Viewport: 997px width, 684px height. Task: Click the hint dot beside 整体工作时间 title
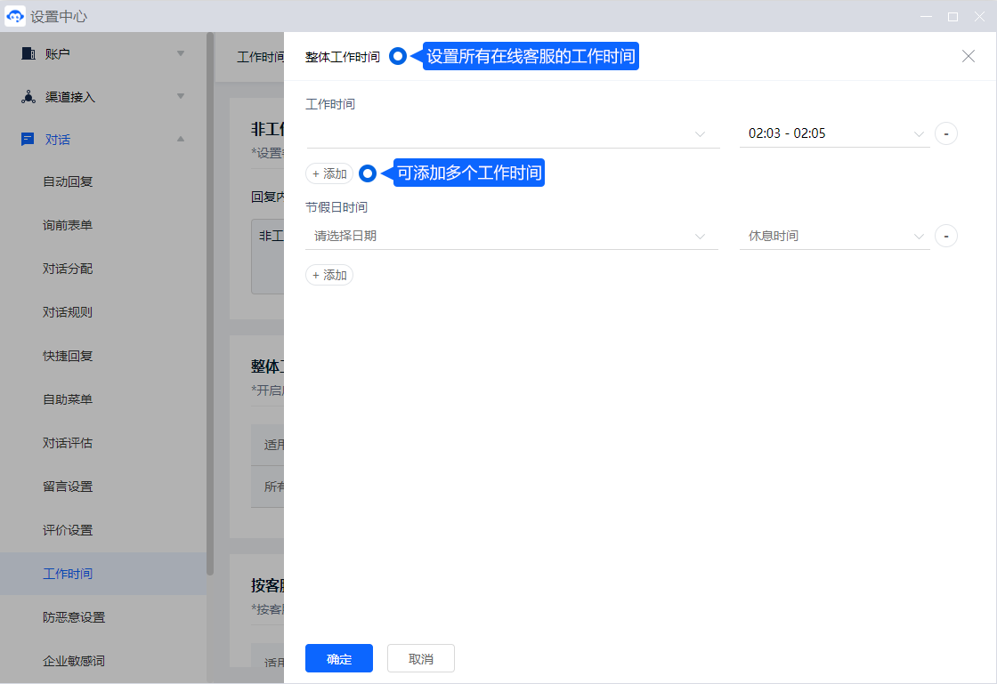click(398, 56)
